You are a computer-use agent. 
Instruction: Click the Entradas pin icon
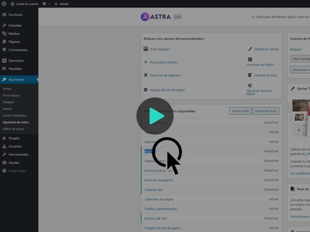point(4,25)
